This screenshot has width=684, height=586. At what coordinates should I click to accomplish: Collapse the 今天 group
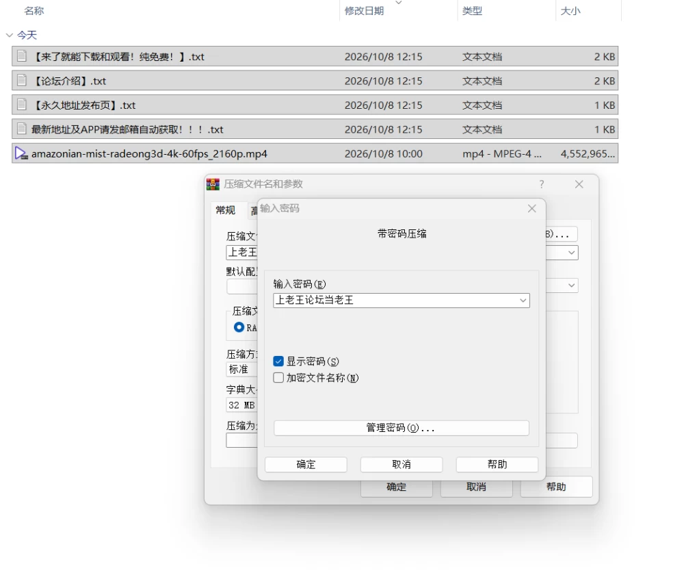point(9,35)
